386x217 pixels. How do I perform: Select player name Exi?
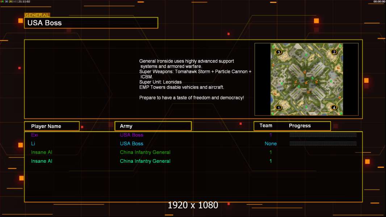click(34, 135)
